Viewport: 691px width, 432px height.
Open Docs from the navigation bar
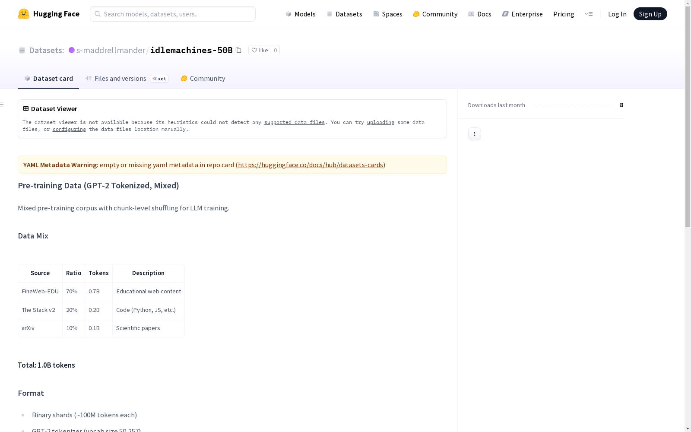pyautogui.click(x=480, y=14)
